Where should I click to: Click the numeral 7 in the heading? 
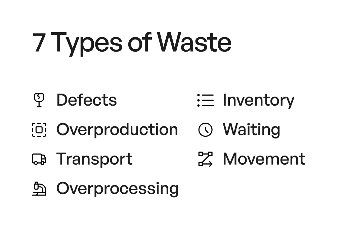pos(40,43)
